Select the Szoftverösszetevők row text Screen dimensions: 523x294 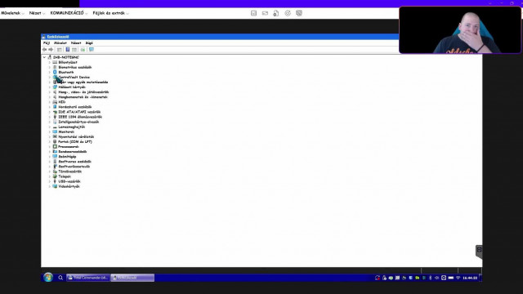coord(74,167)
